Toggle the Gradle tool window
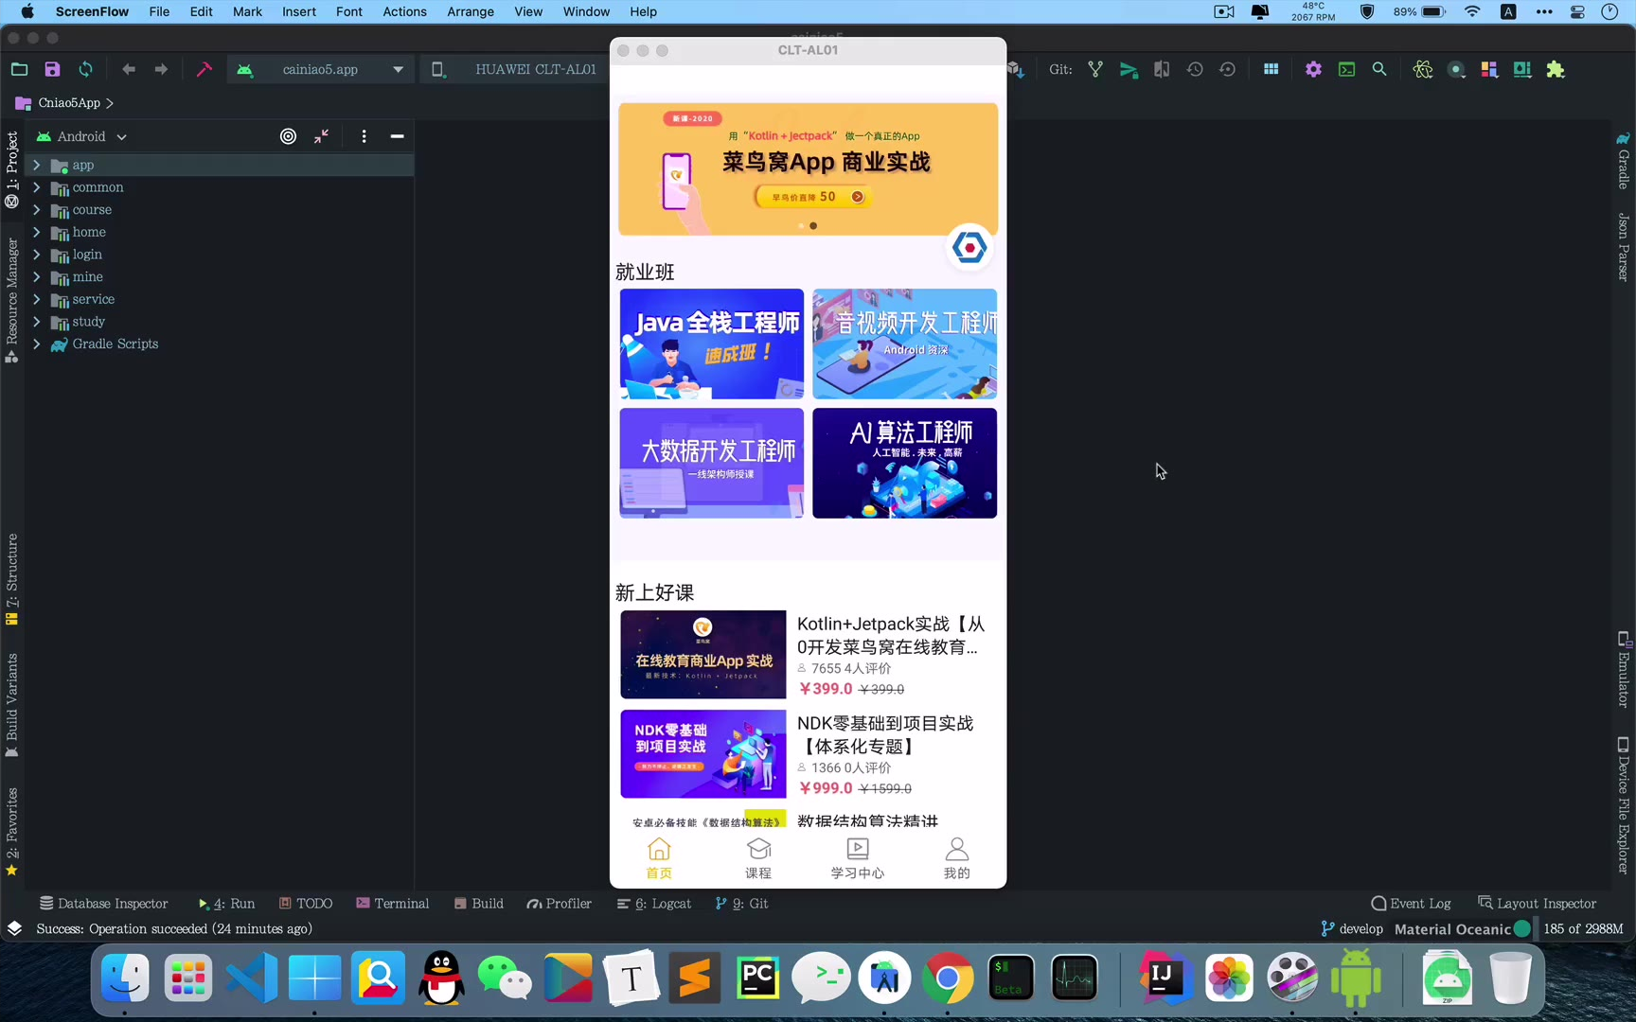 point(1624,160)
